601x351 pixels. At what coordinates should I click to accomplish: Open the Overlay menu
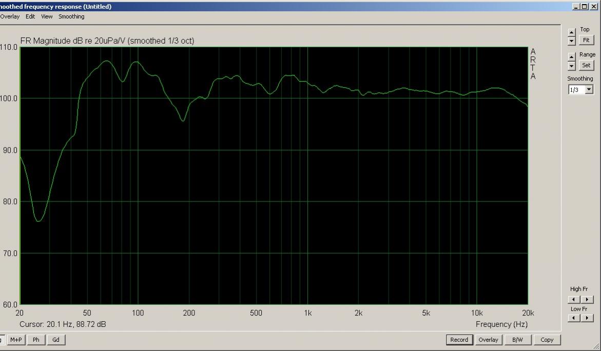10,16
